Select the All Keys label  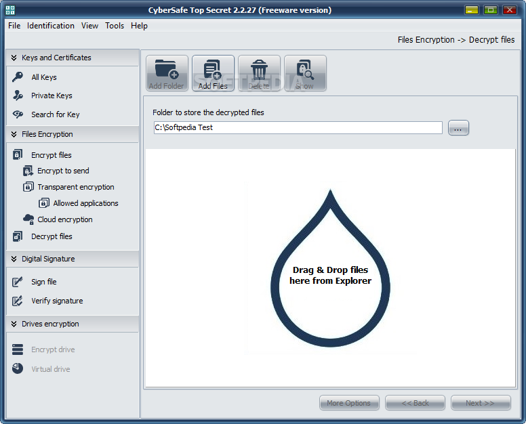[44, 77]
